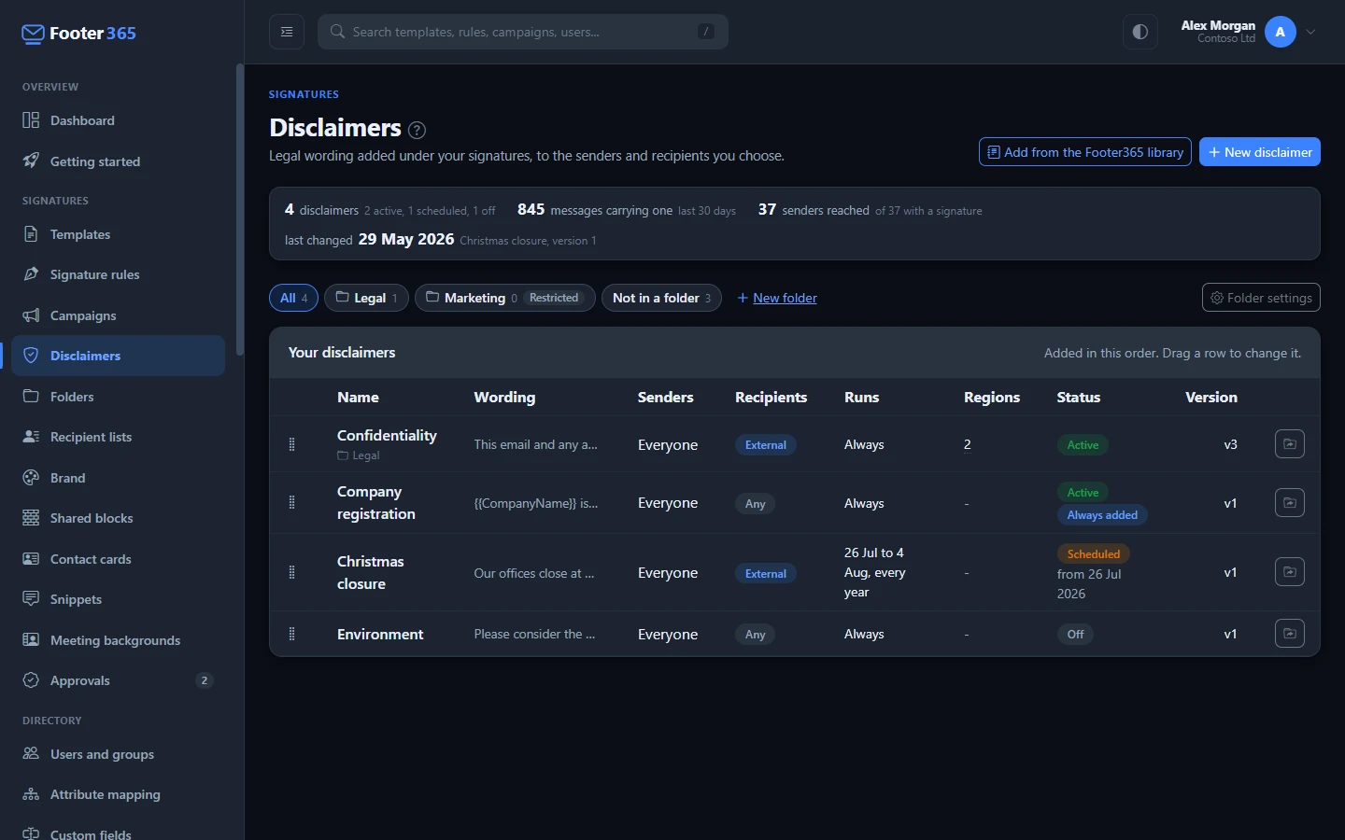
Task: Collapse the sidebar with the menu icon
Action: (x=287, y=32)
